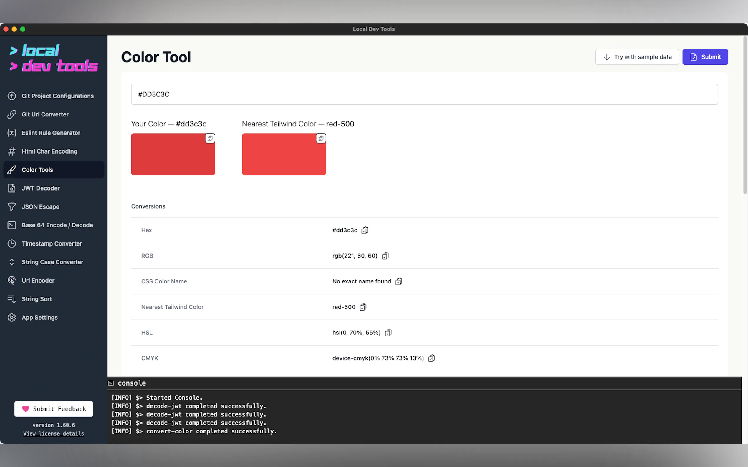Copy icon on Nearest Tailwind Color swatch
The image size is (748, 467).
click(321, 139)
